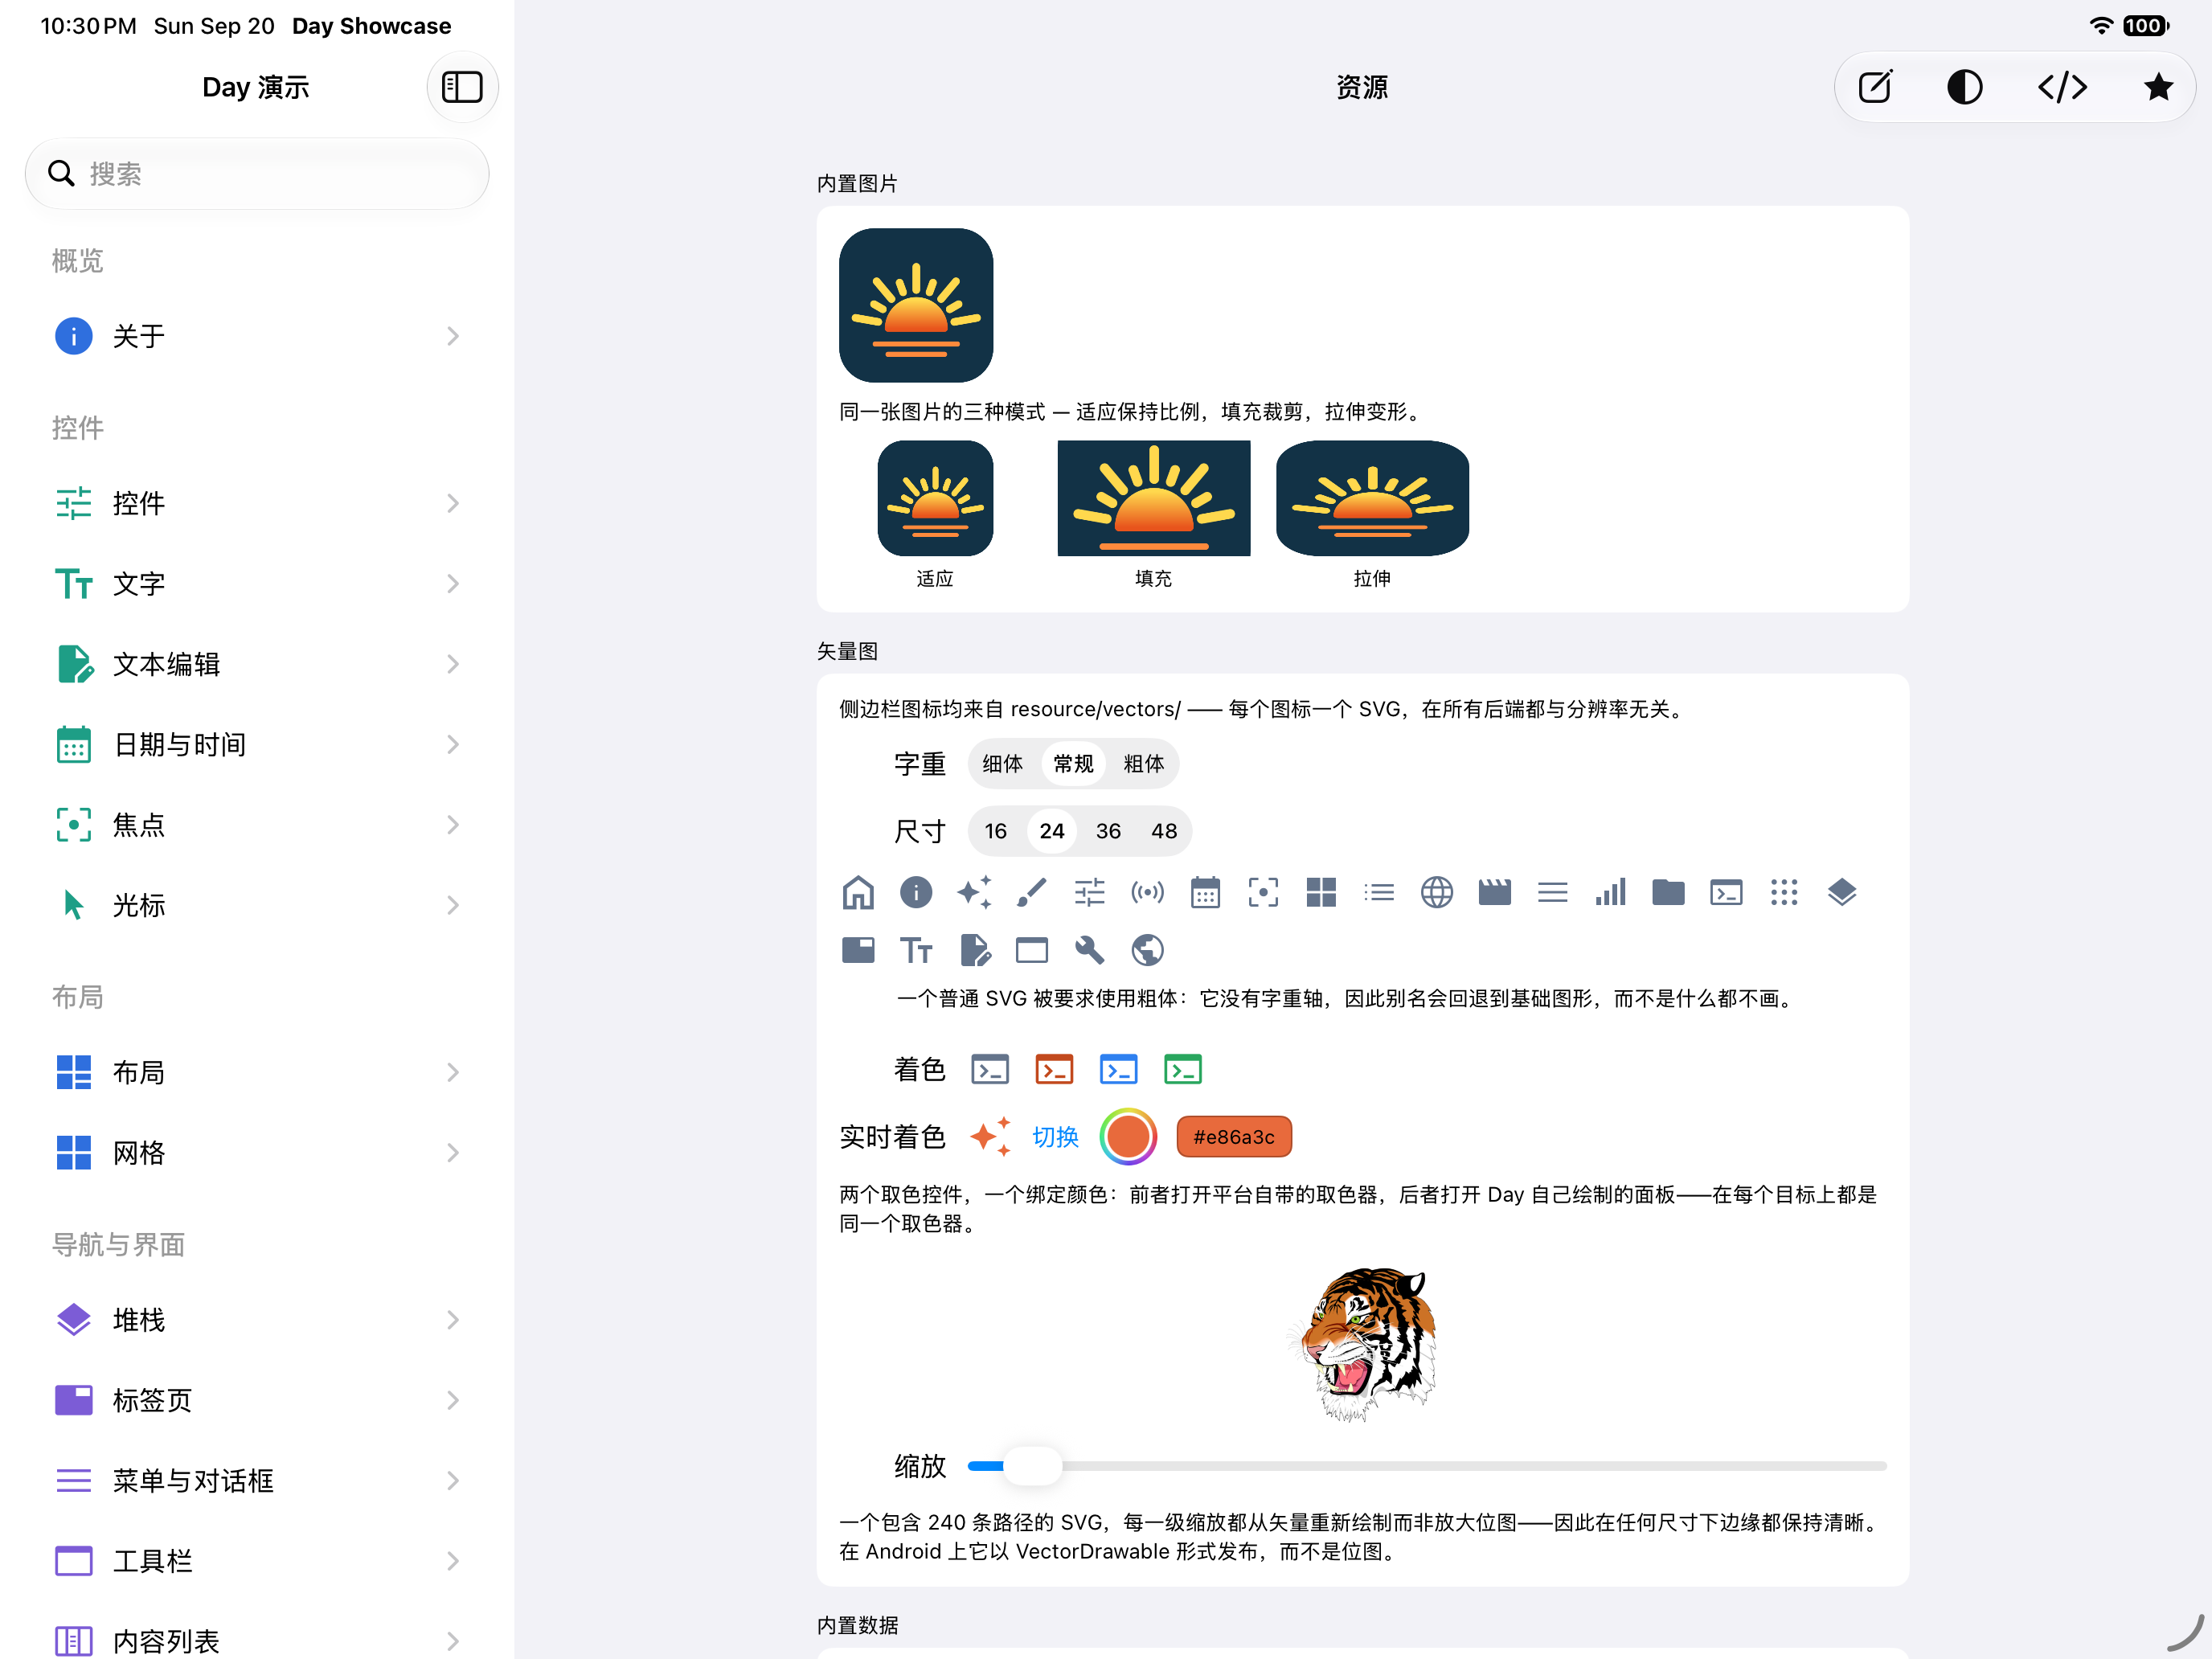The height and width of the screenshot is (1659, 2212).
Task: Expand the 光标 row chevron
Action: 453,906
